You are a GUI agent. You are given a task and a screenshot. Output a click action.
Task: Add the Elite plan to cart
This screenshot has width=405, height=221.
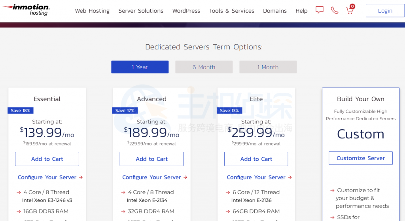256,159
